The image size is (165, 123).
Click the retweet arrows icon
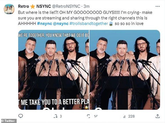[55, 116]
